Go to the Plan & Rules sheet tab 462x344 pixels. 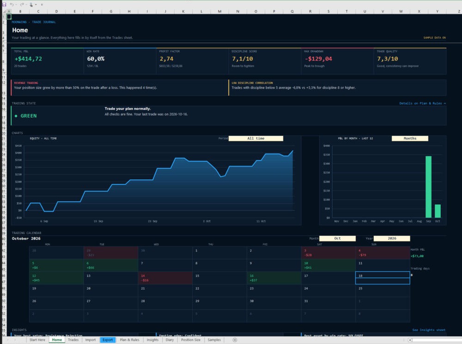pos(129,340)
